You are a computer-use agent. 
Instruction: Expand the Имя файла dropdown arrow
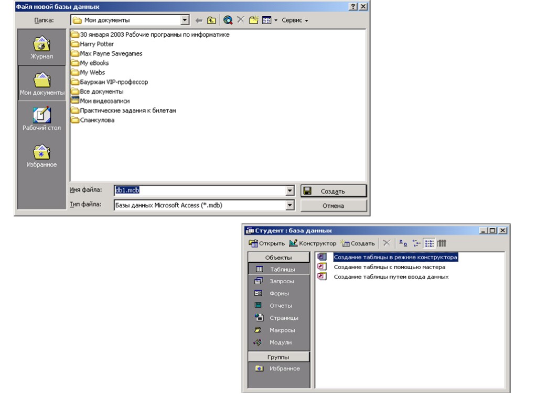coord(290,191)
